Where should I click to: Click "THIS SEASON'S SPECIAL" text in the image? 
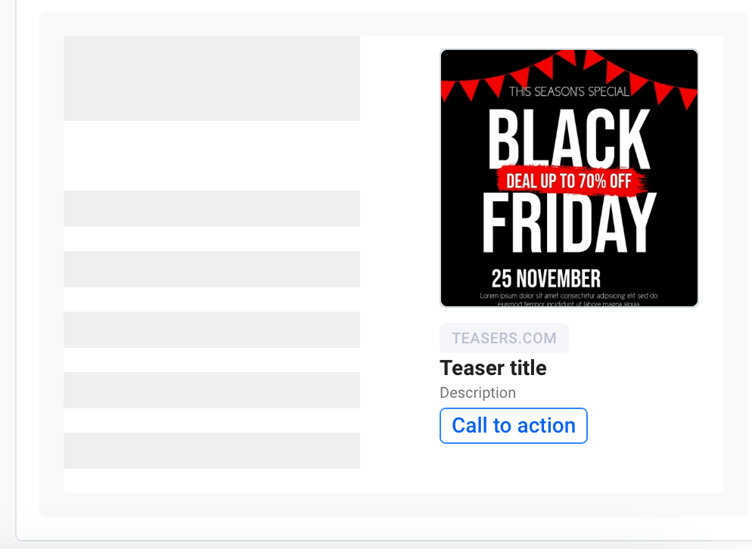[569, 92]
